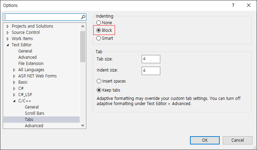Open General under C/C++

pos(32,107)
